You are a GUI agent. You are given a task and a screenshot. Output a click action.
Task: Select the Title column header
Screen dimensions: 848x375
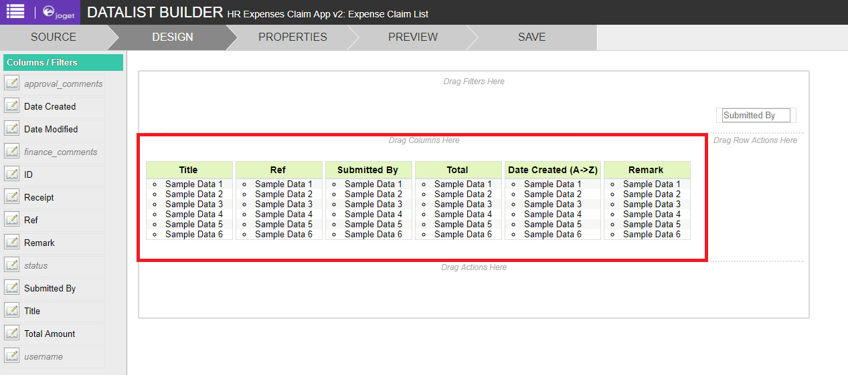189,170
